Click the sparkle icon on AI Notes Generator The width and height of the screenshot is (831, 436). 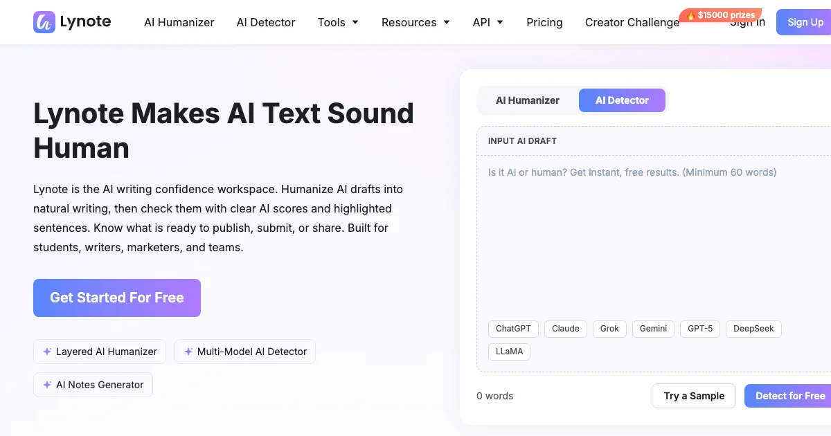point(47,385)
